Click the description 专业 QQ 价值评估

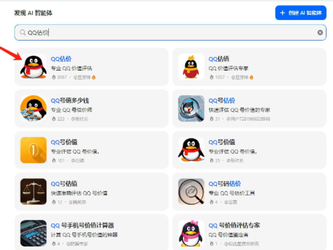(71, 68)
